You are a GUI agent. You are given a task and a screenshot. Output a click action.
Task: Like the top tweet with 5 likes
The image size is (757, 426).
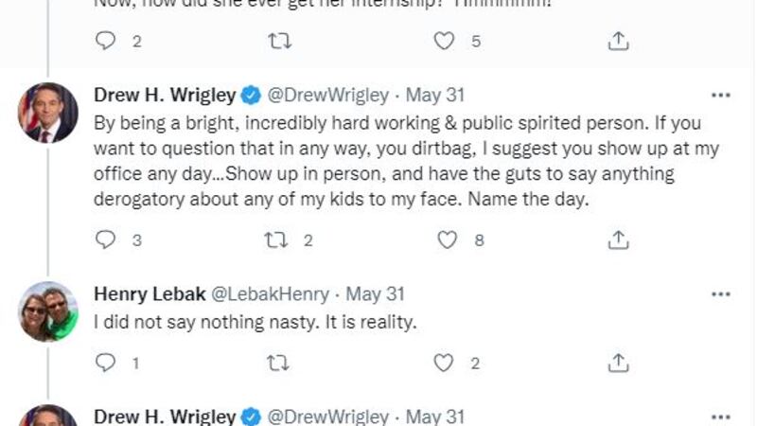(443, 41)
